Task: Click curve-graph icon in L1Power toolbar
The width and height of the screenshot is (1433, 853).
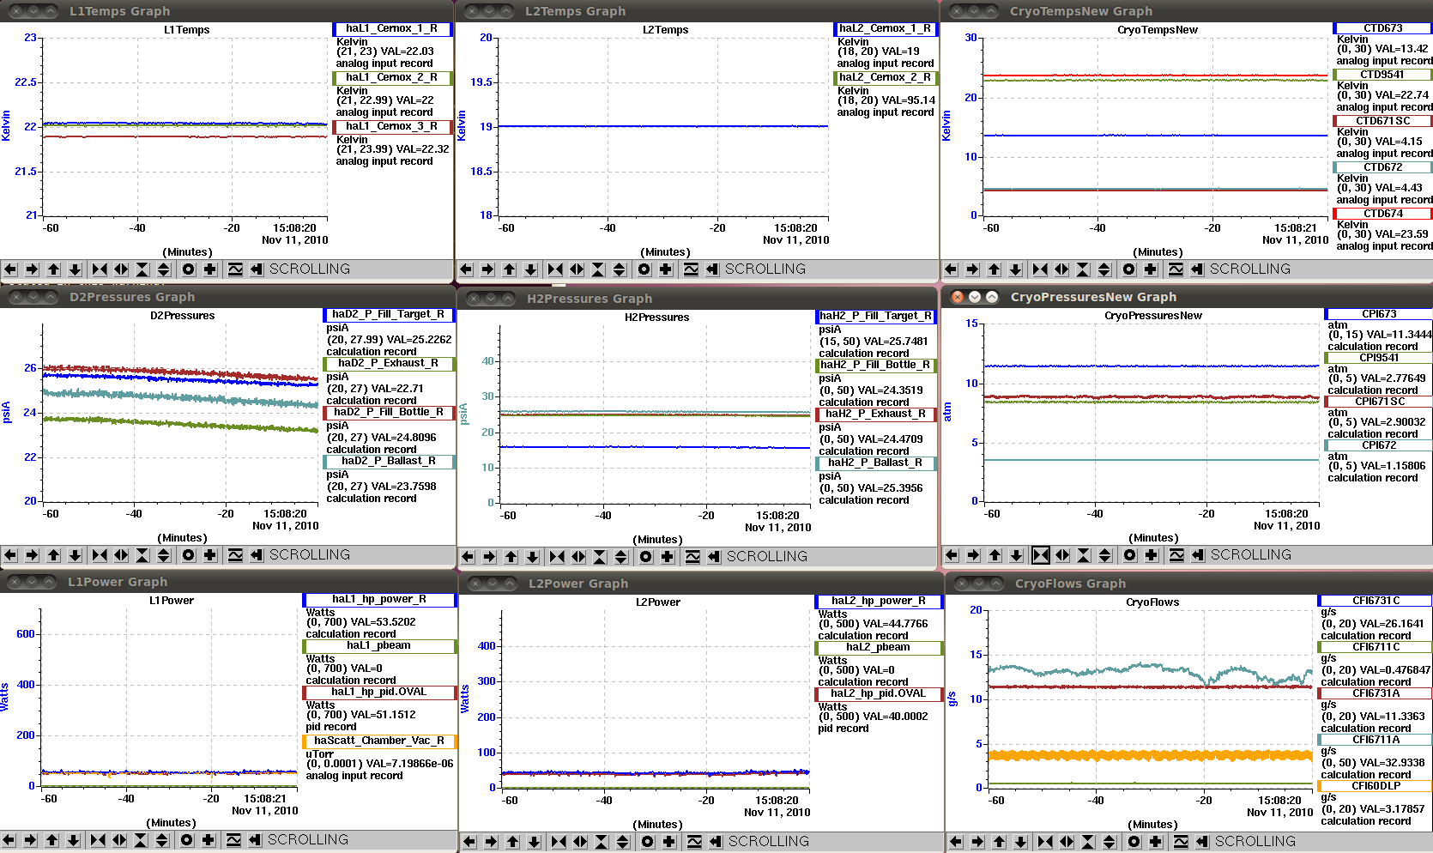Action: point(233,840)
